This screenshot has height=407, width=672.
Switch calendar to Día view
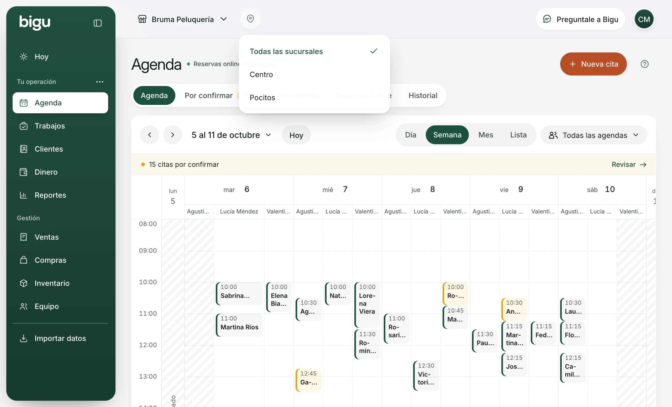(411, 135)
